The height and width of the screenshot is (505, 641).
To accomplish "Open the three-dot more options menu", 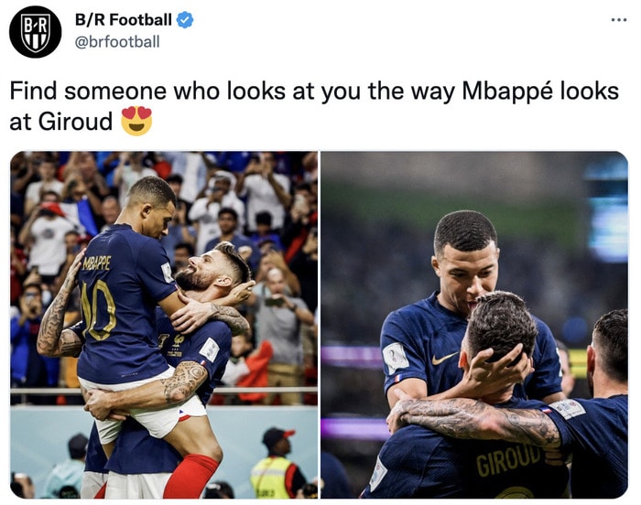I will [619, 19].
